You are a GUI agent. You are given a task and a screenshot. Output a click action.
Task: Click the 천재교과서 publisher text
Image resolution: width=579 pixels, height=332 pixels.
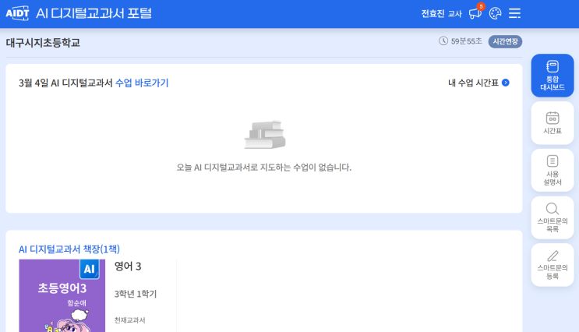coord(129,320)
